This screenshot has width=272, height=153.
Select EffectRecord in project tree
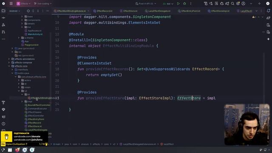[x=34, y=123]
